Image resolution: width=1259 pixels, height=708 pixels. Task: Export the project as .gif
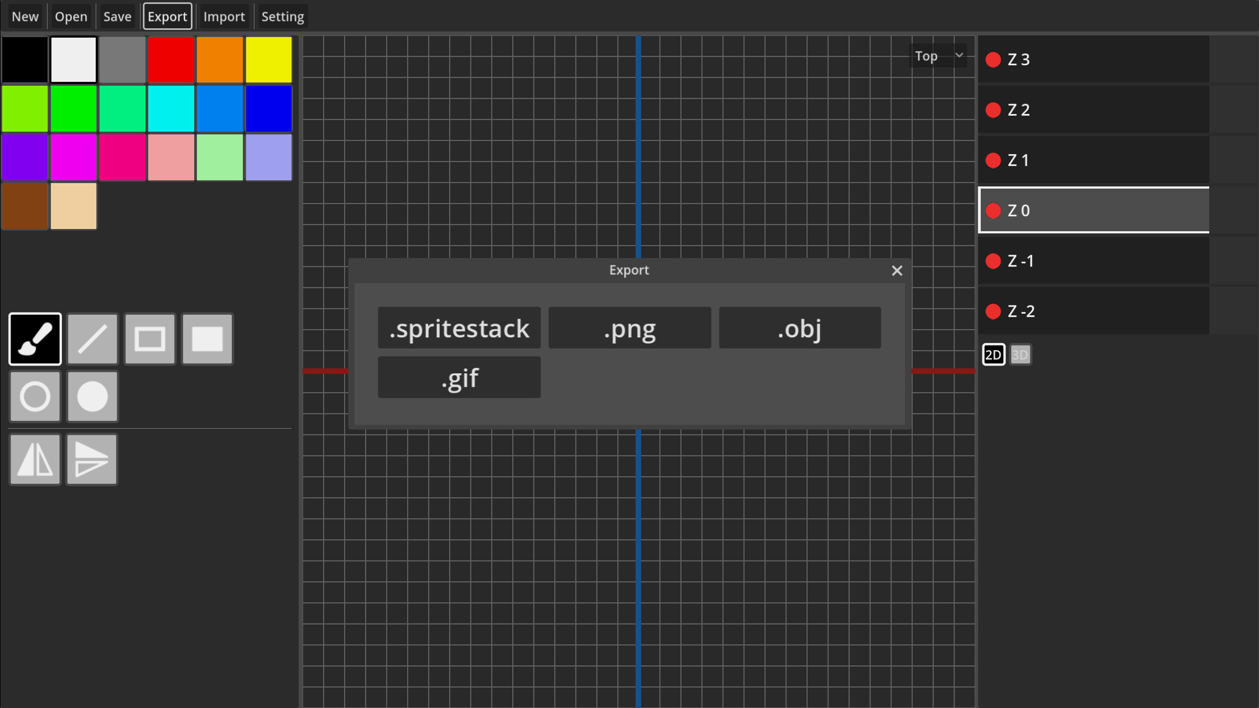459,377
